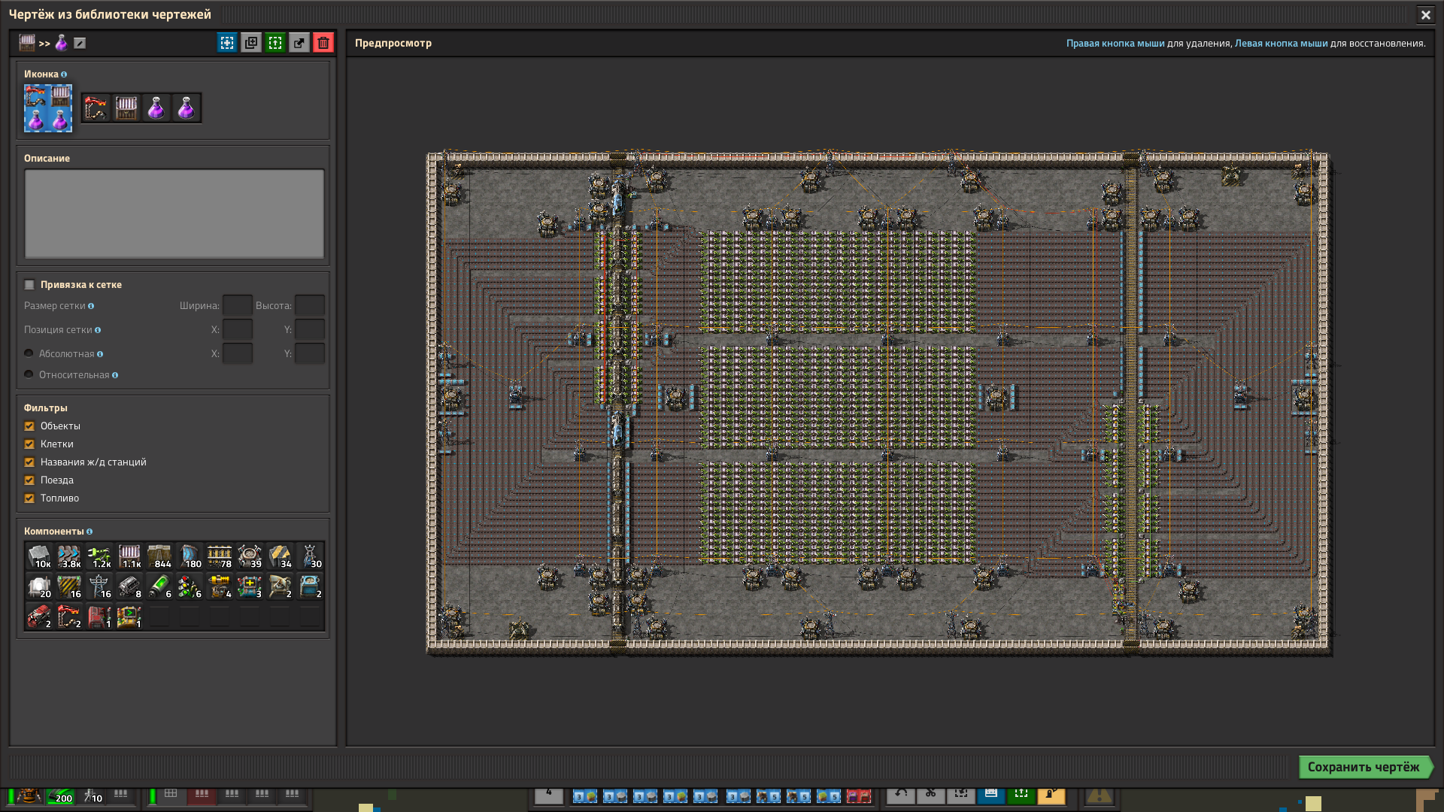The width and height of the screenshot is (1444, 812).
Task: Select the fourth icon slot with purple flask
Action: click(187, 108)
